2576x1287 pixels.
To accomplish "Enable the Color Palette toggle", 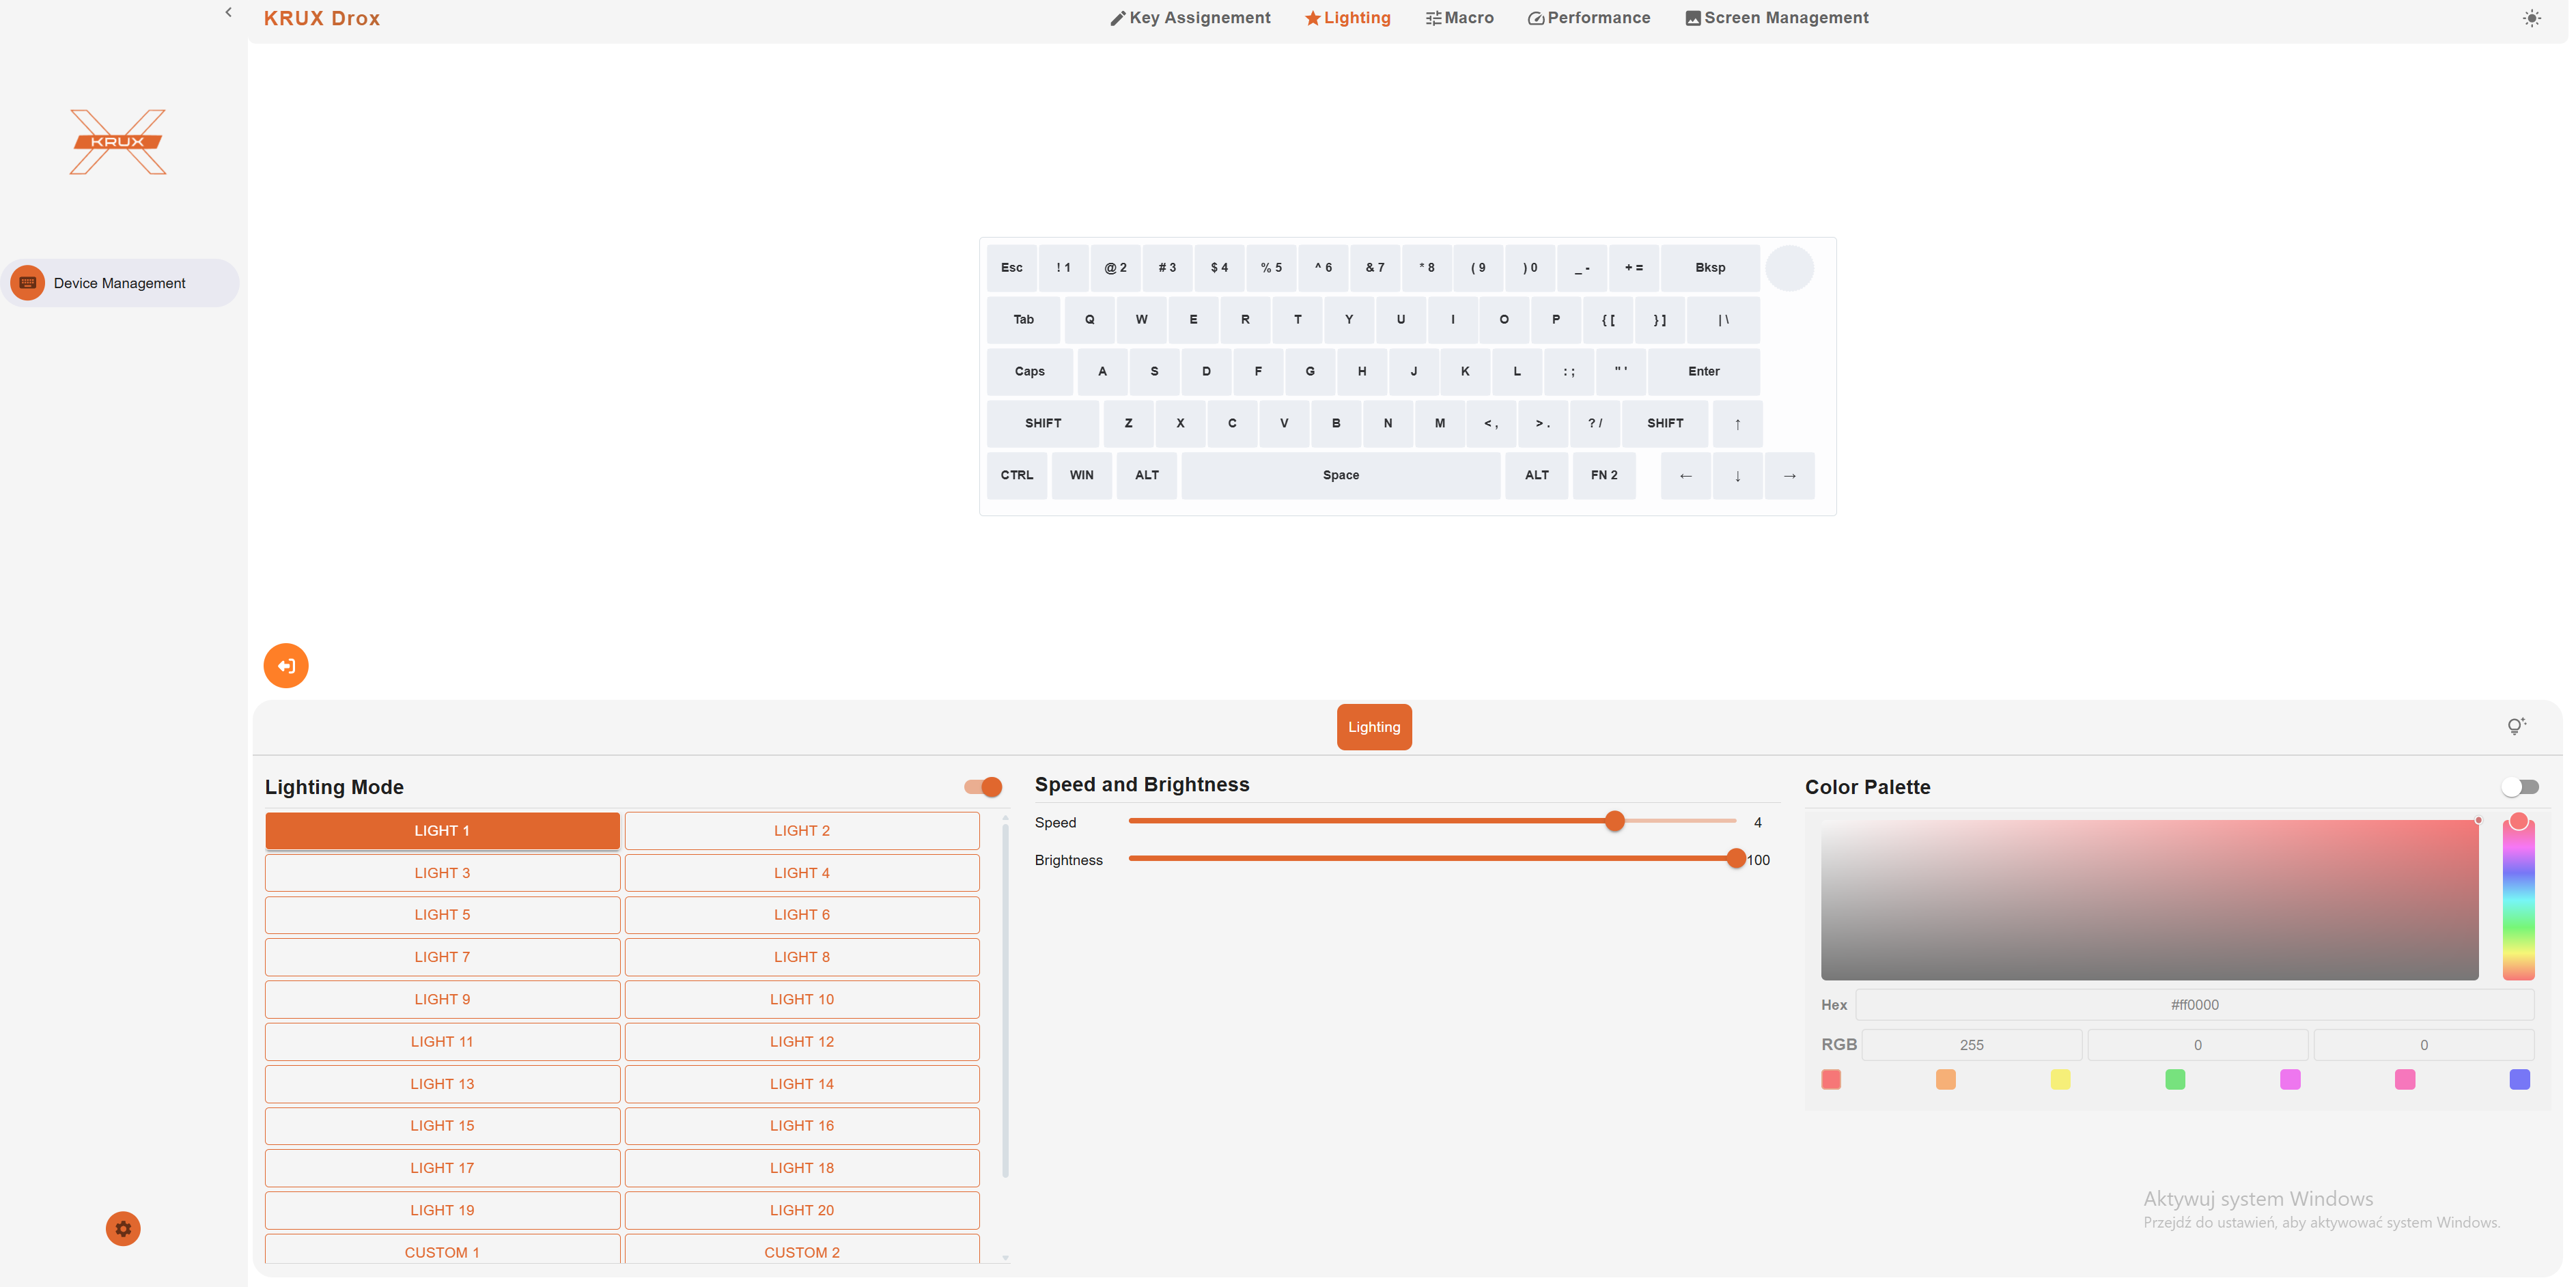I will click(x=2520, y=787).
